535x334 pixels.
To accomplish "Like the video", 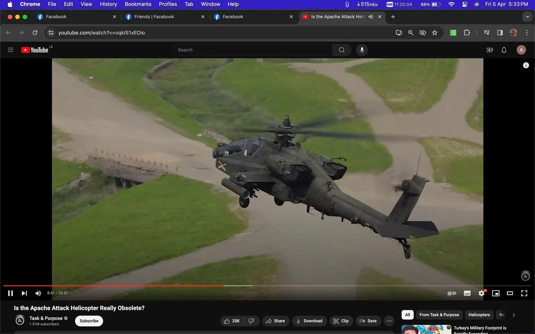I will click(x=231, y=321).
